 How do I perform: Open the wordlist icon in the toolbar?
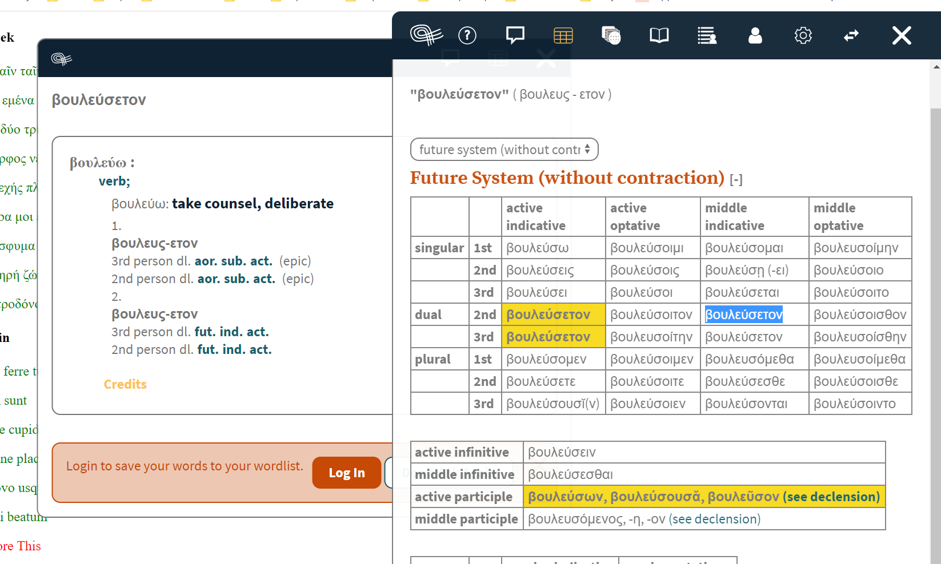coord(707,35)
